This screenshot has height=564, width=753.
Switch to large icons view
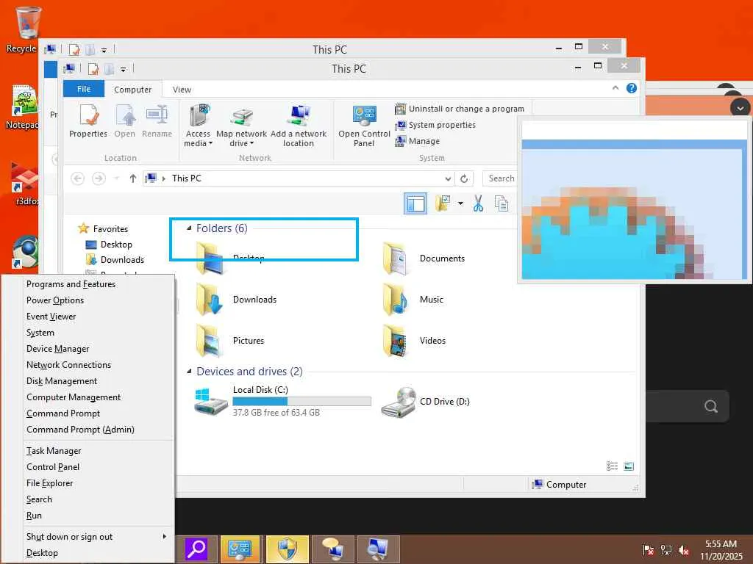coord(629,466)
